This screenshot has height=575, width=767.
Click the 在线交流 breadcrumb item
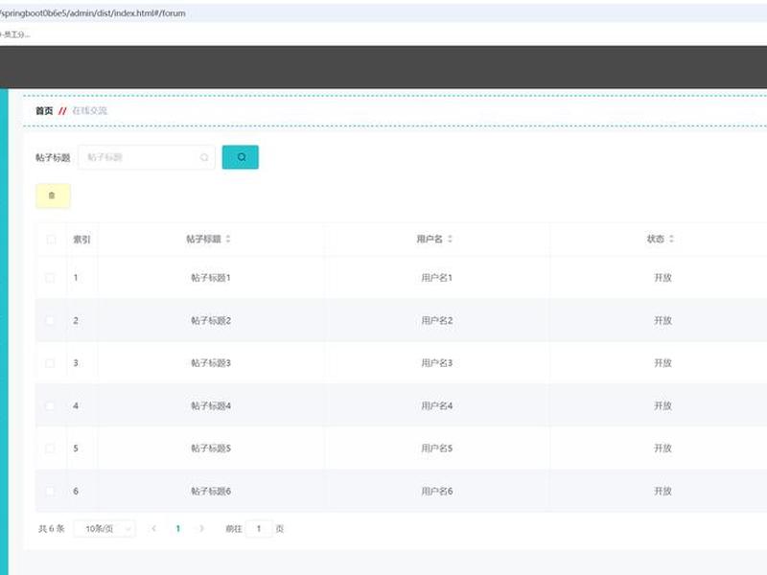click(x=89, y=111)
